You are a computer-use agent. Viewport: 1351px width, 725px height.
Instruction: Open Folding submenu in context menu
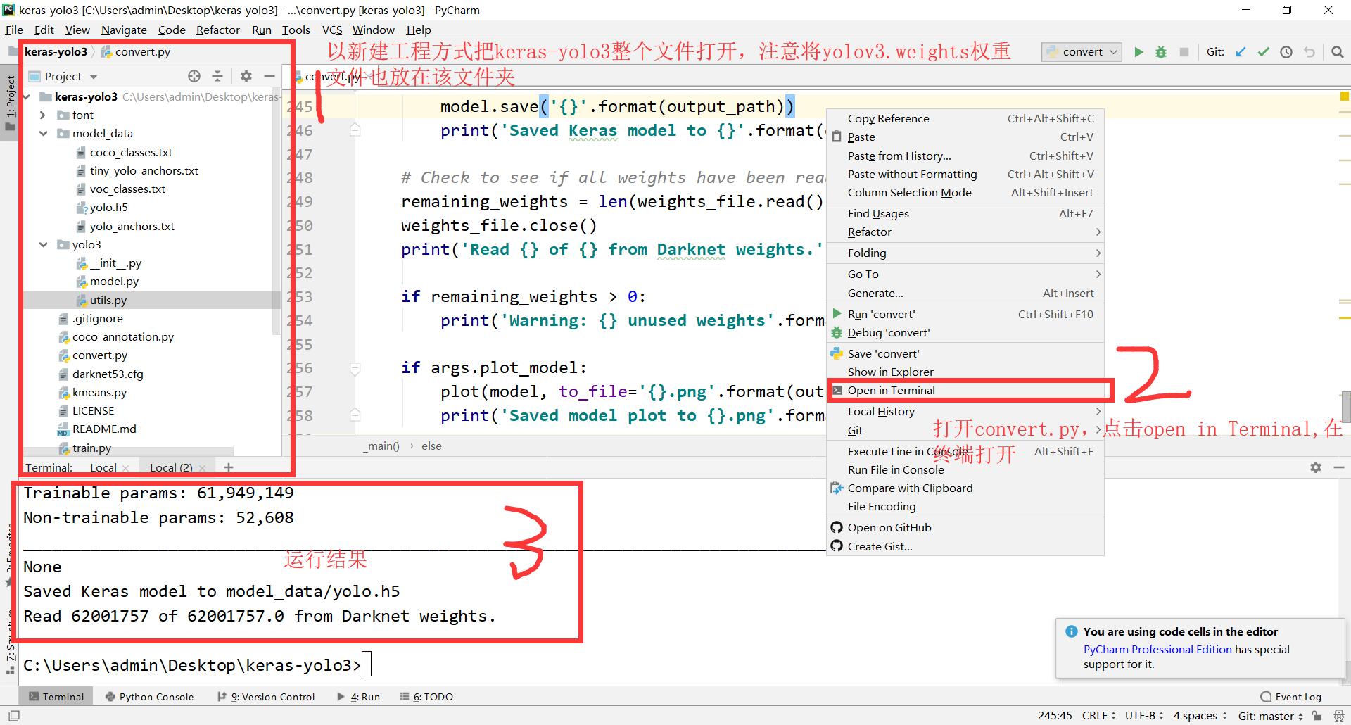[x=965, y=253]
